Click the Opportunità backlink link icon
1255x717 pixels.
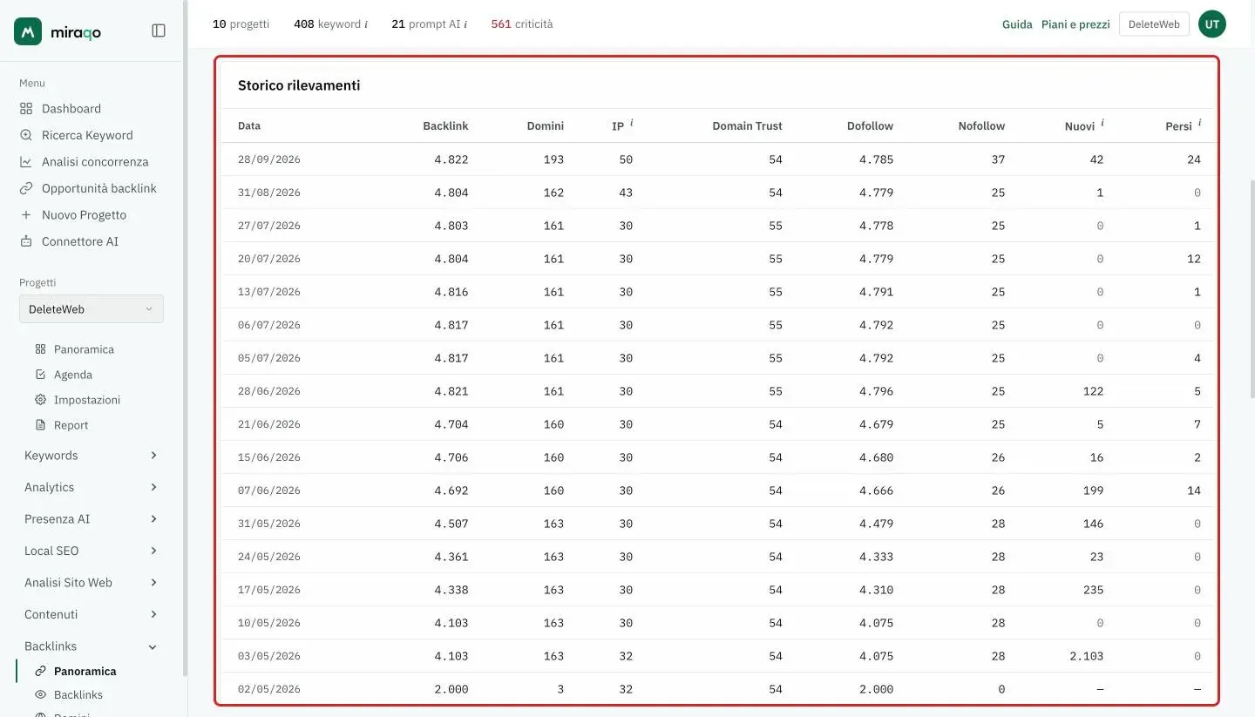tap(26, 188)
